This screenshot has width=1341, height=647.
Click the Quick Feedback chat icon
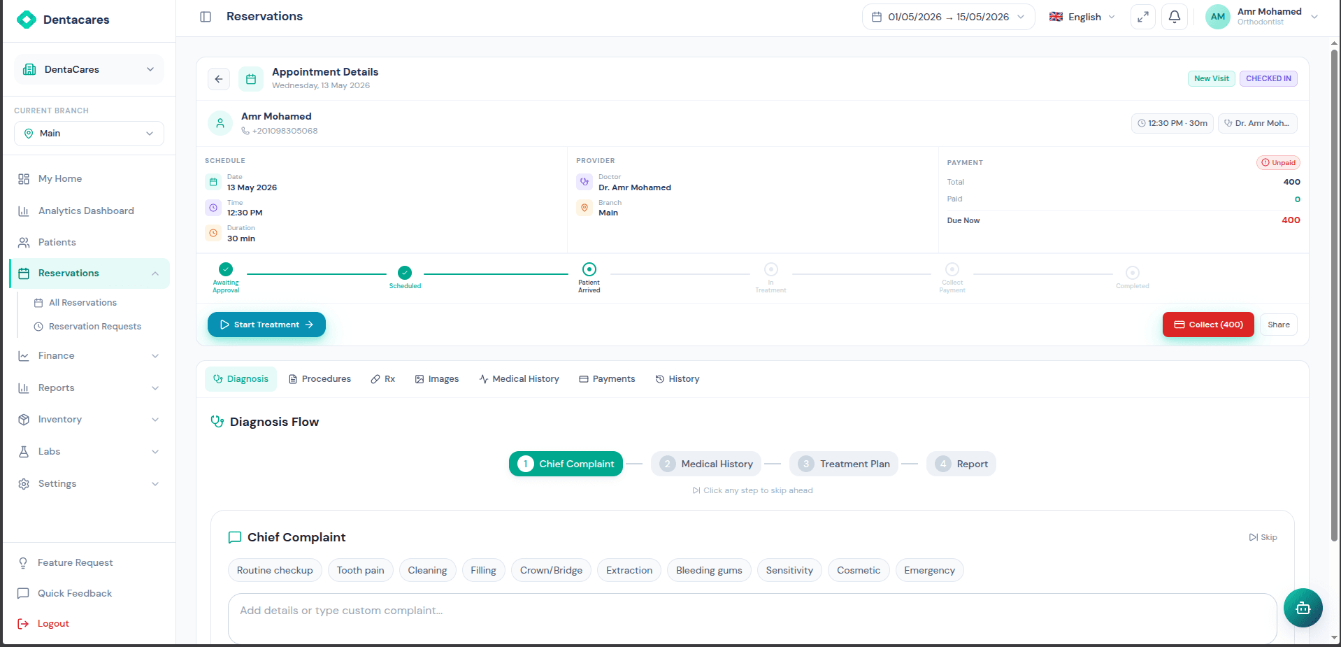[23, 594]
